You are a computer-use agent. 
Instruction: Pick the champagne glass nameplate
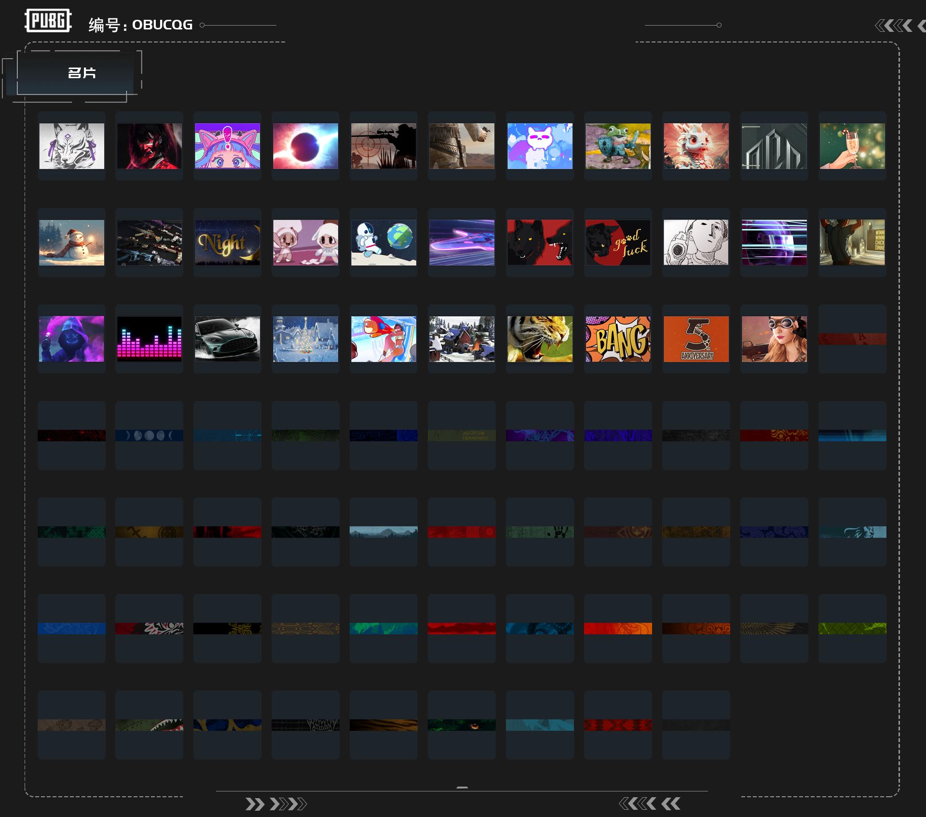[x=853, y=146]
